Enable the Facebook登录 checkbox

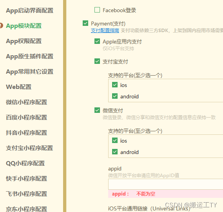97,10
